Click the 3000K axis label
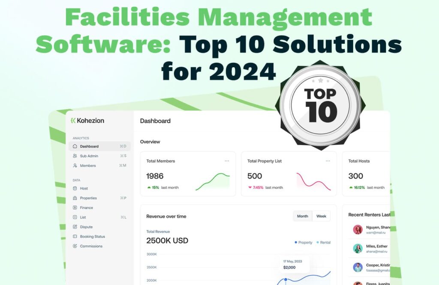This screenshot has height=285, width=439. coord(152,254)
